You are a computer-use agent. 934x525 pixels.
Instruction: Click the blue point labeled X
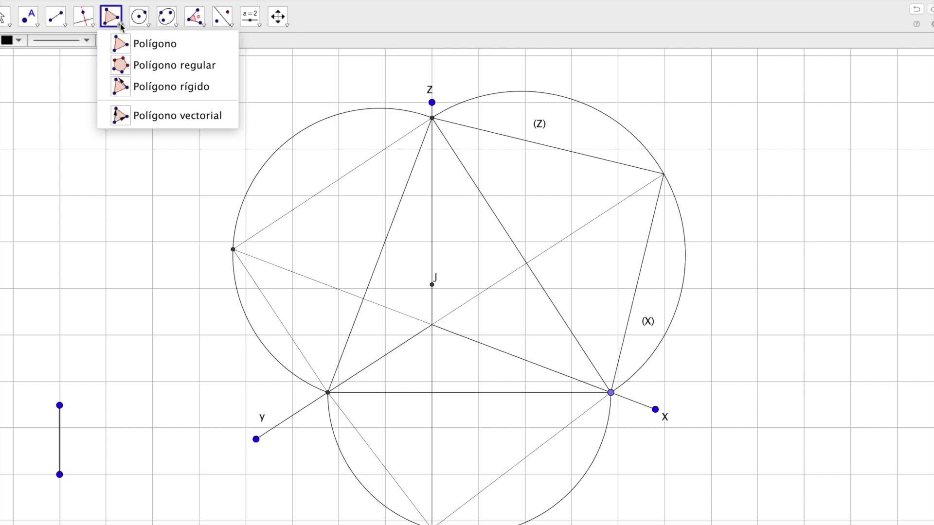pyautogui.click(x=655, y=409)
